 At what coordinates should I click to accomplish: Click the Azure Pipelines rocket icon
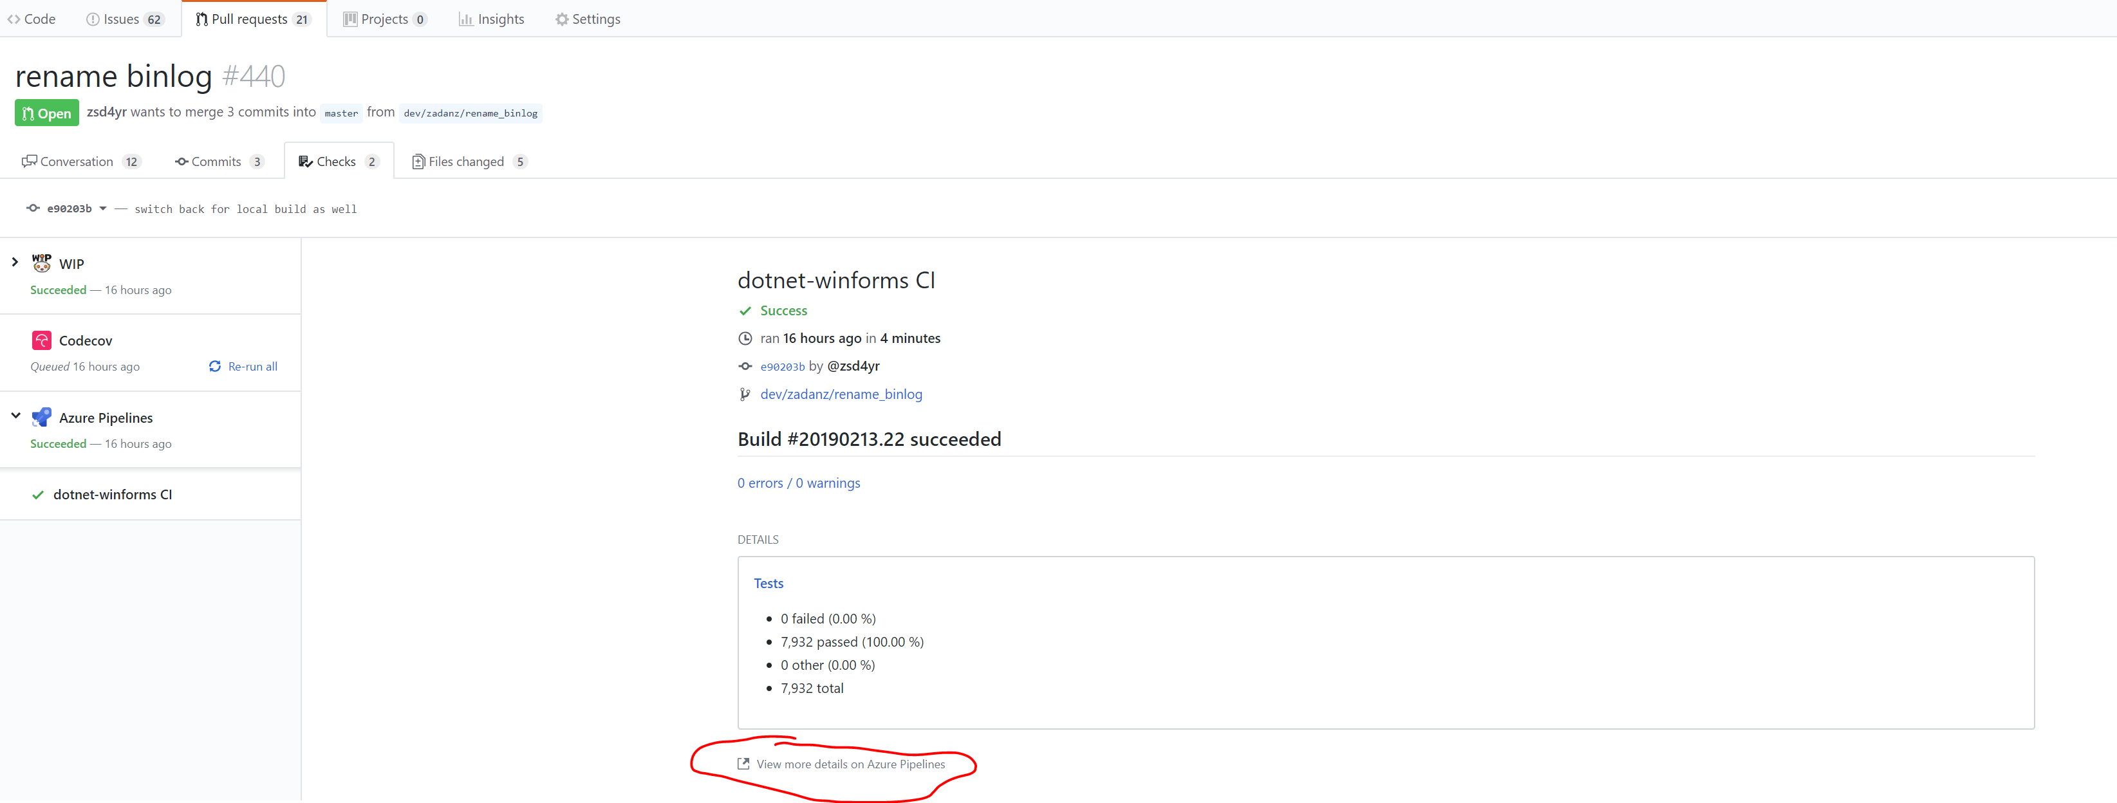(x=41, y=418)
